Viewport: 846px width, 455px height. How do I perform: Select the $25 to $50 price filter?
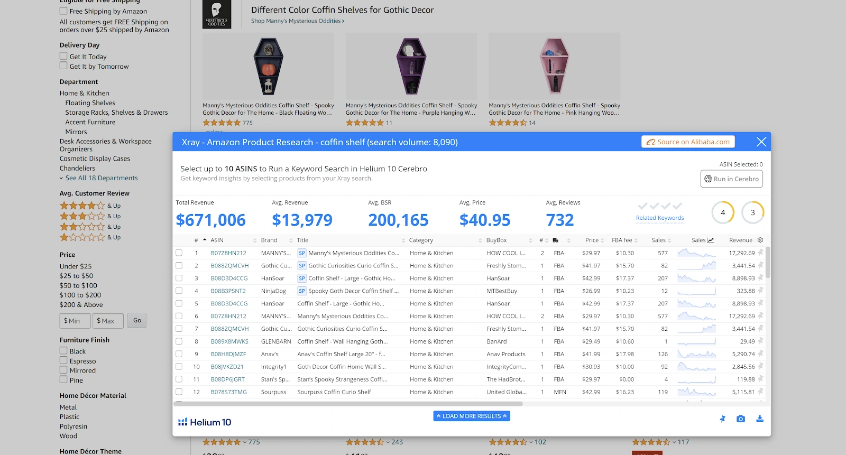pyautogui.click(x=76, y=276)
